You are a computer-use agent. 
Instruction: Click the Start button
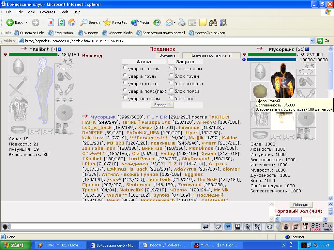(x=16, y=245)
